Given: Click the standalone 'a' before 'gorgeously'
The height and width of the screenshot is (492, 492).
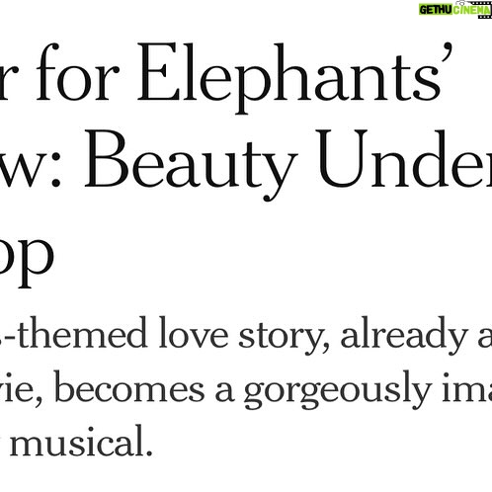Looking at the screenshot, I should pyautogui.click(x=224, y=391).
